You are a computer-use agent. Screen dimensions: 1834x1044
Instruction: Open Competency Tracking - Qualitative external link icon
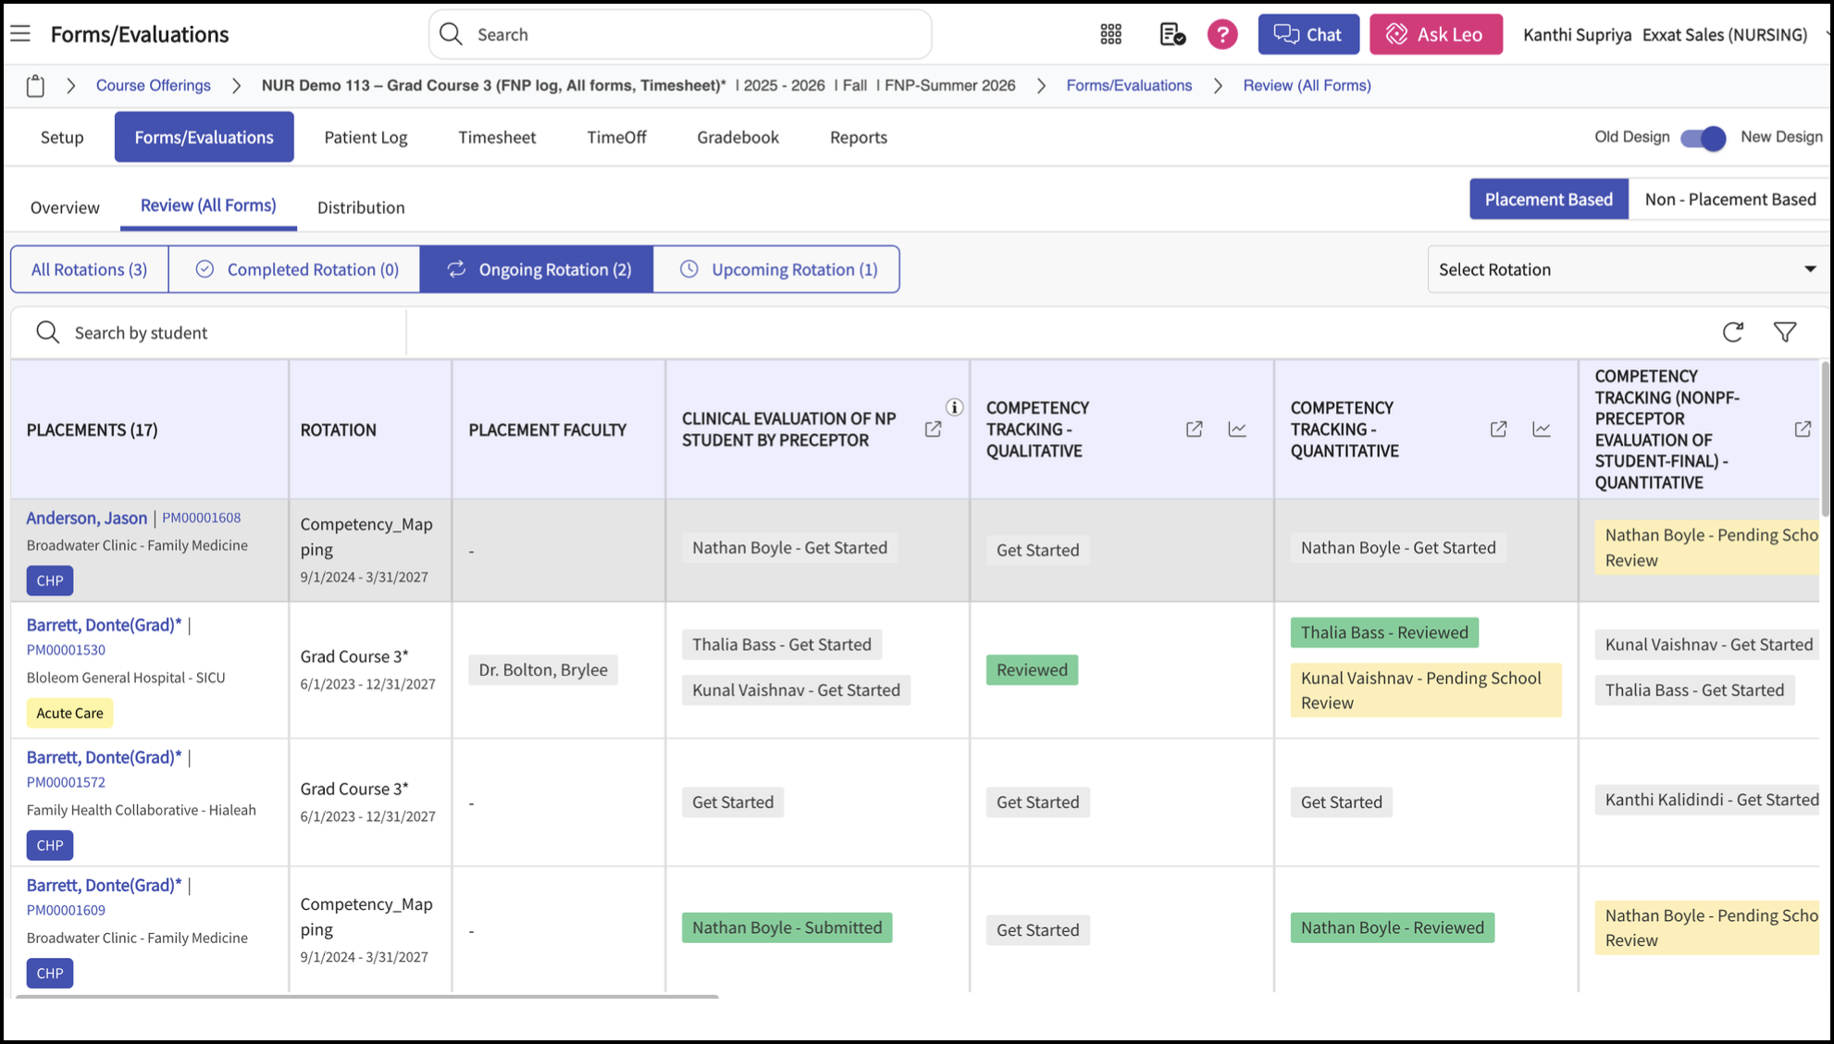(1194, 429)
